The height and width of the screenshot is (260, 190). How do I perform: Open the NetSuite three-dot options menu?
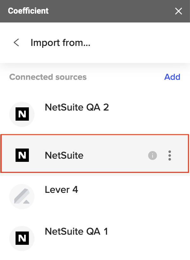(x=170, y=155)
